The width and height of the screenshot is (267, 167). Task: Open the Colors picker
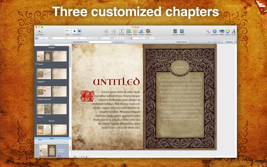click(x=228, y=31)
